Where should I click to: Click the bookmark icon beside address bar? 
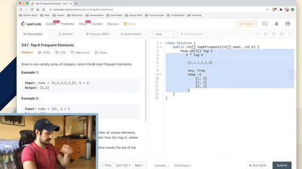(x=43, y=9)
